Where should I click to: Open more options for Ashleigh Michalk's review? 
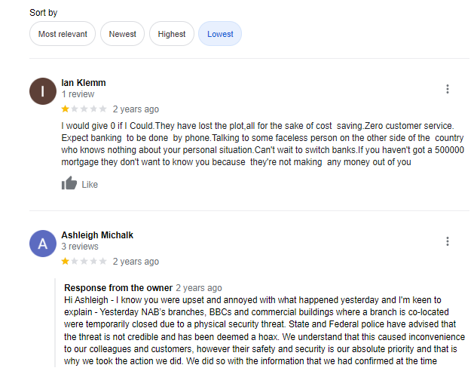[x=448, y=241]
